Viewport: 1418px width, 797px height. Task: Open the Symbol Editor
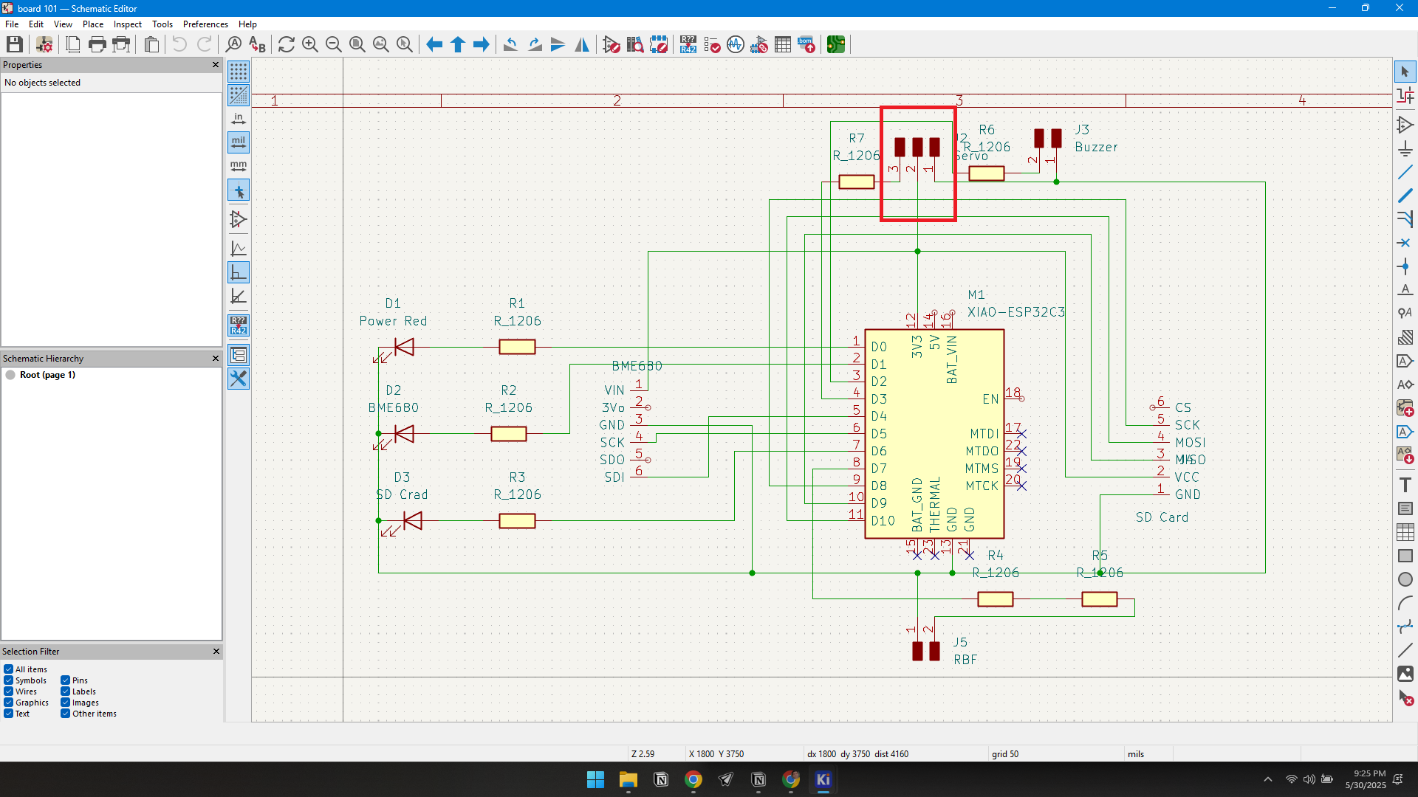point(612,45)
